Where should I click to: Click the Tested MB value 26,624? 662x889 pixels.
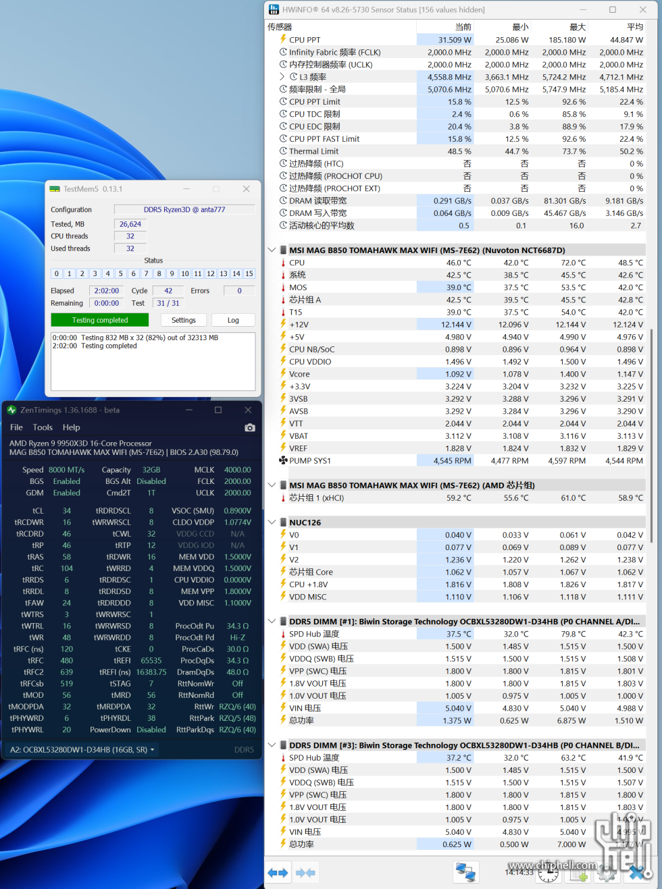click(130, 224)
